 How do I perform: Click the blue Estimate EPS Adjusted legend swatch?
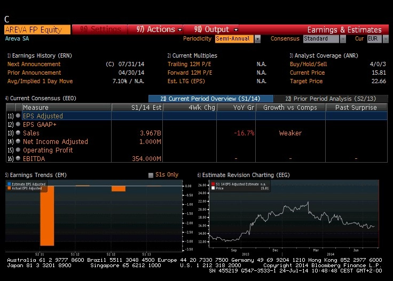(9, 184)
